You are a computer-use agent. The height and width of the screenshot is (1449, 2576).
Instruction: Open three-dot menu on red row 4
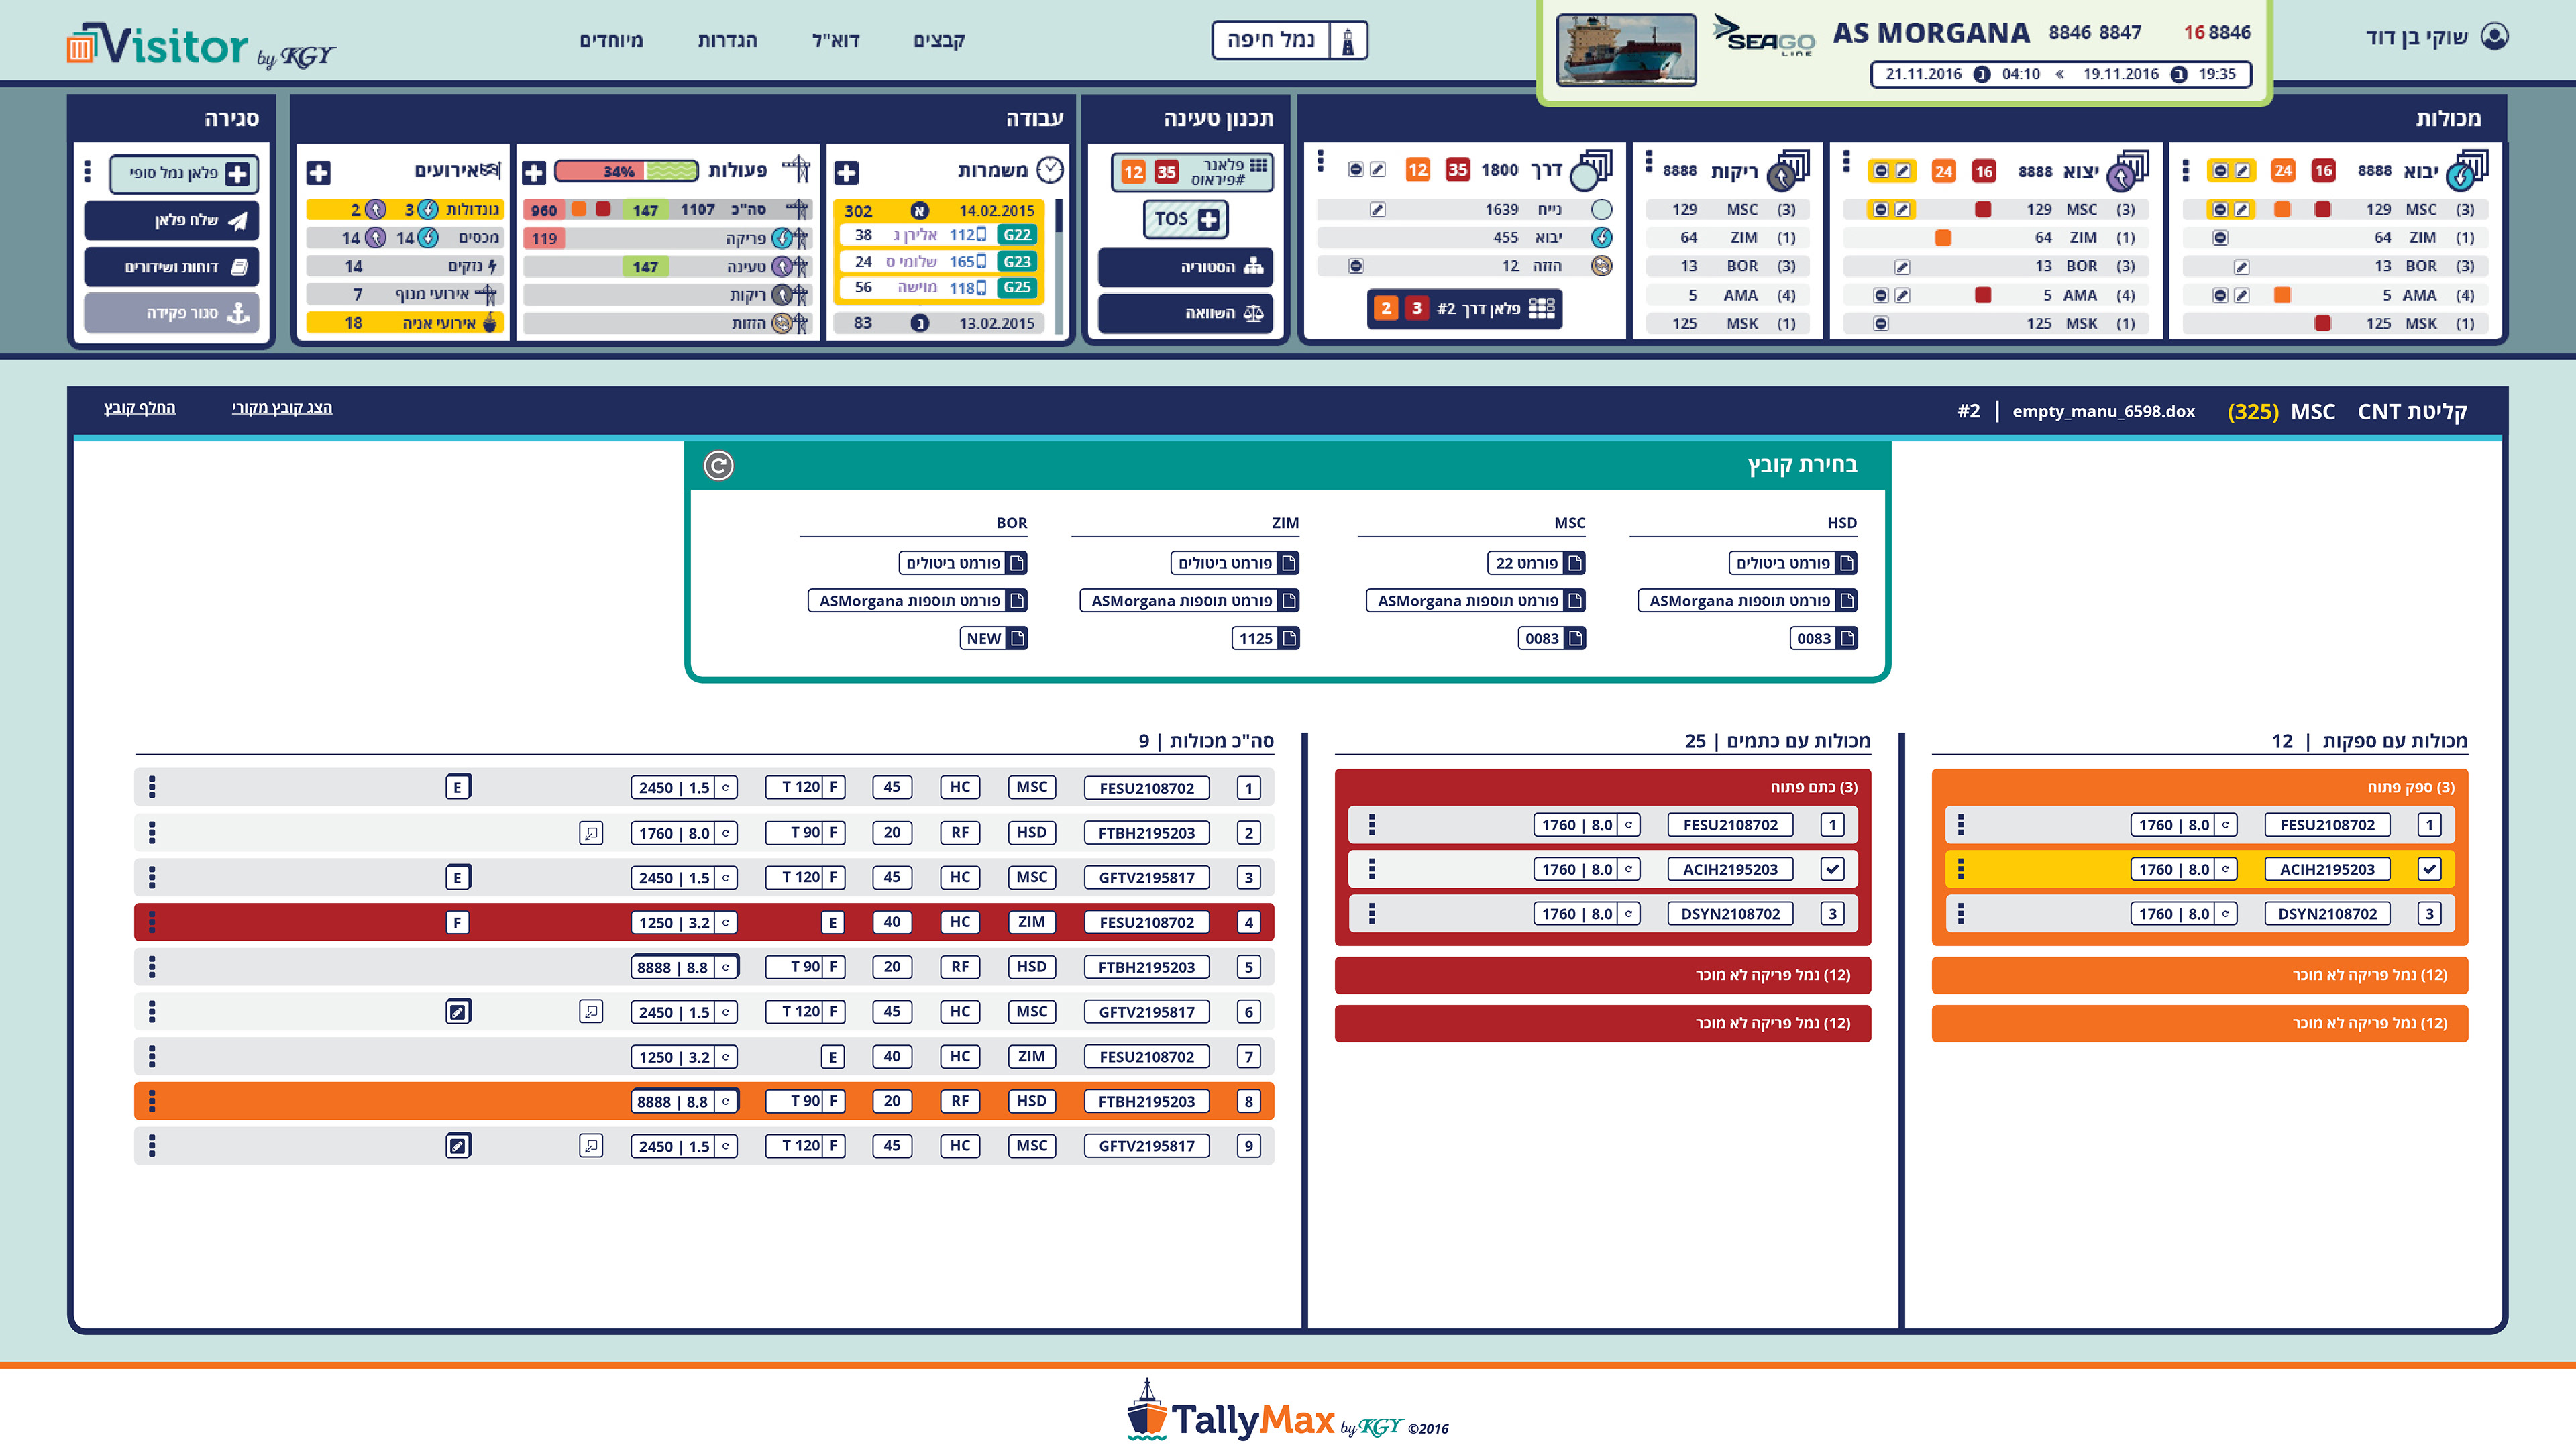coord(152,922)
